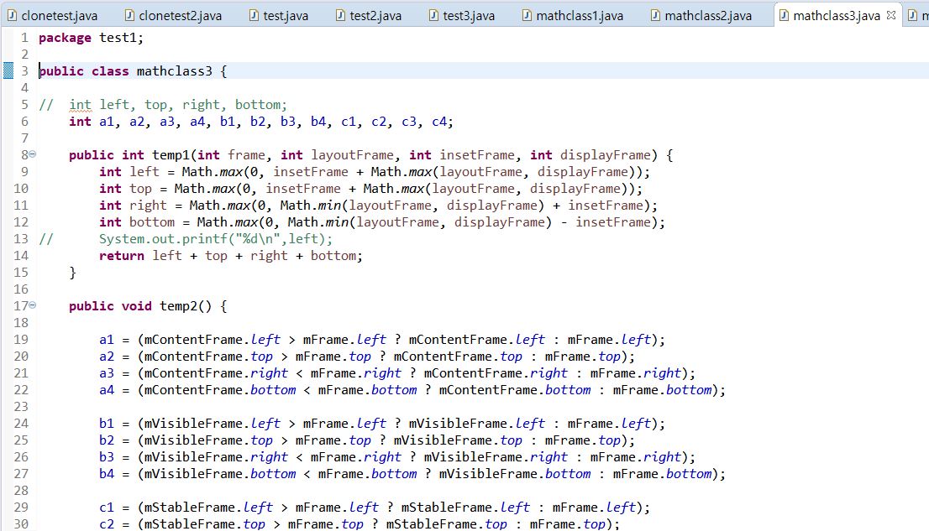This screenshot has height=531, width=929.
Task: Click the b3 assignment with mVisibleFrame.right
Action: (x=397, y=457)
